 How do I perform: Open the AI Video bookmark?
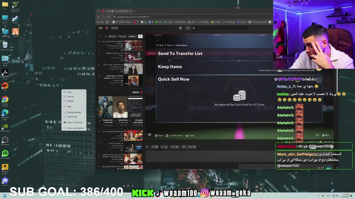(x=242, y=22)
